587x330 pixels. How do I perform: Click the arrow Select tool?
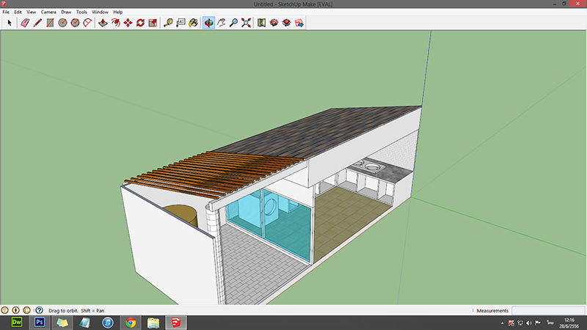pyautogui.click(x=10, y=23)
